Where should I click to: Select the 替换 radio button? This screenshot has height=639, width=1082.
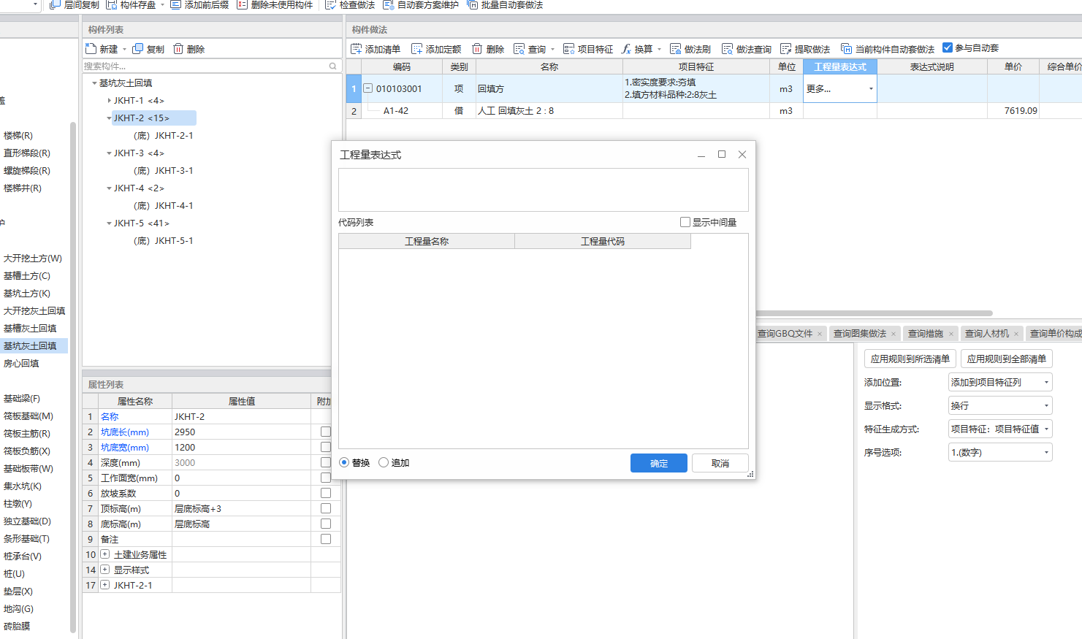pyautogui.click(x=344, y=462)
